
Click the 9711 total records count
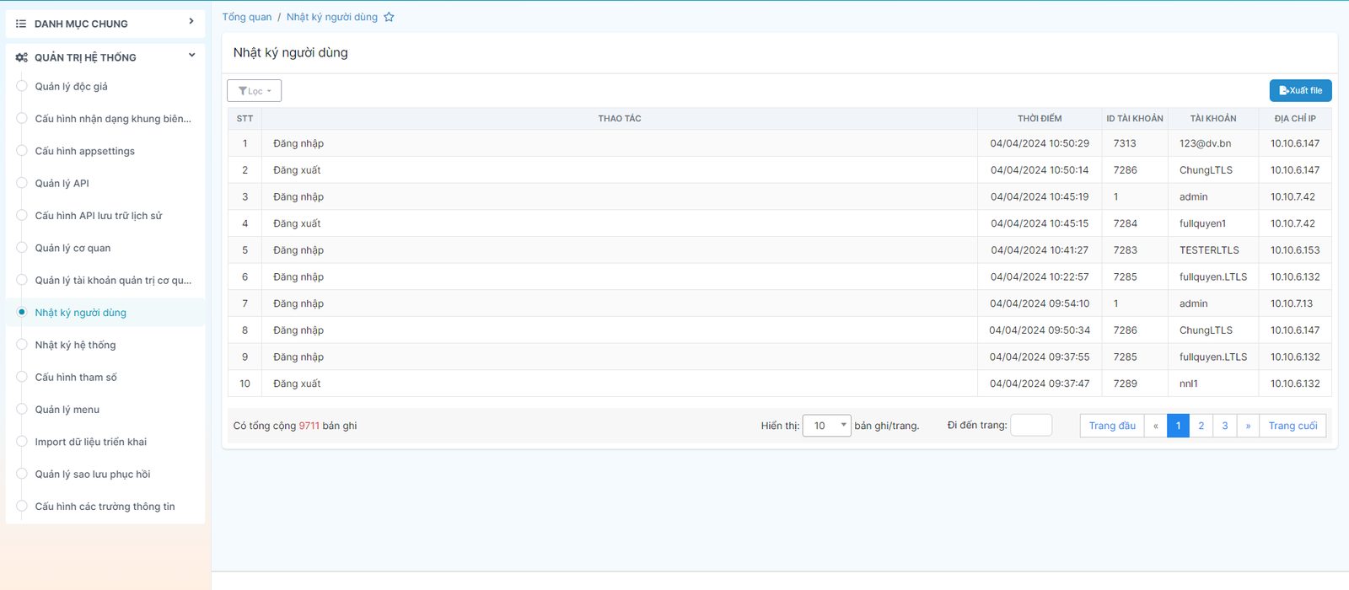coord(309,426)
